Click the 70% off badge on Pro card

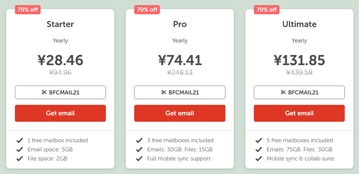point(147,10)
